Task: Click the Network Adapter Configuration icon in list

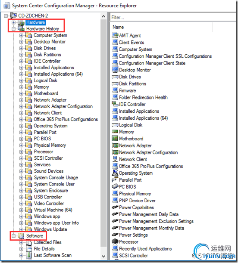Action: coord(115,152)
